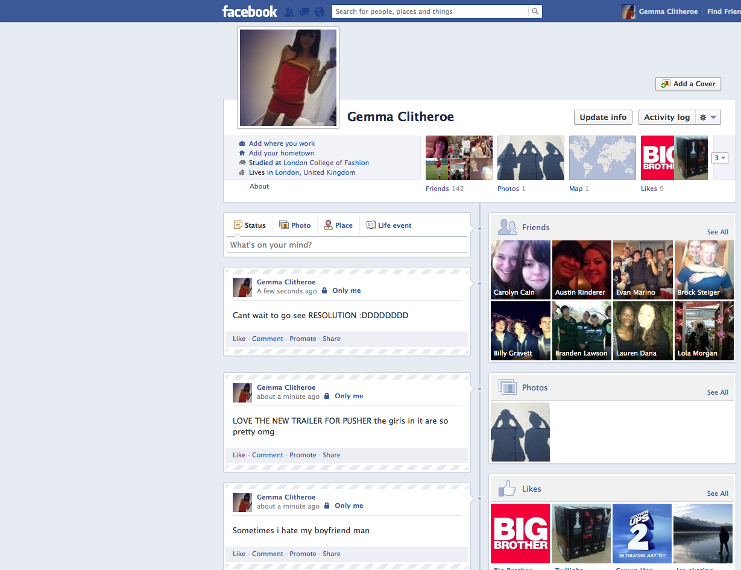This screenshot has height=570, width=741.
Task: Click Gemma Clitheroe profile picture
Action: [288, 78]
